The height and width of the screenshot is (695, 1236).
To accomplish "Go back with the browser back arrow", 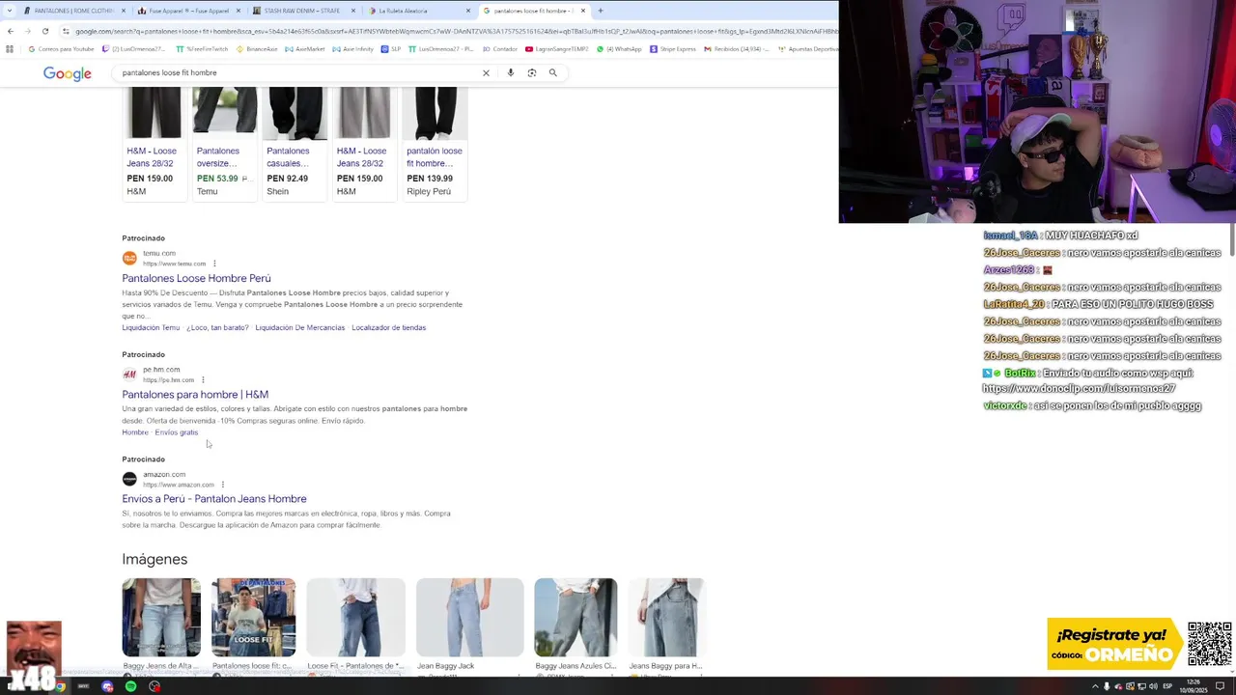I will [x=11, y=31].
